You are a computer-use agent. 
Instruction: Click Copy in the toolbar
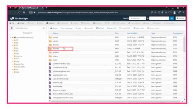coord(31,23)
